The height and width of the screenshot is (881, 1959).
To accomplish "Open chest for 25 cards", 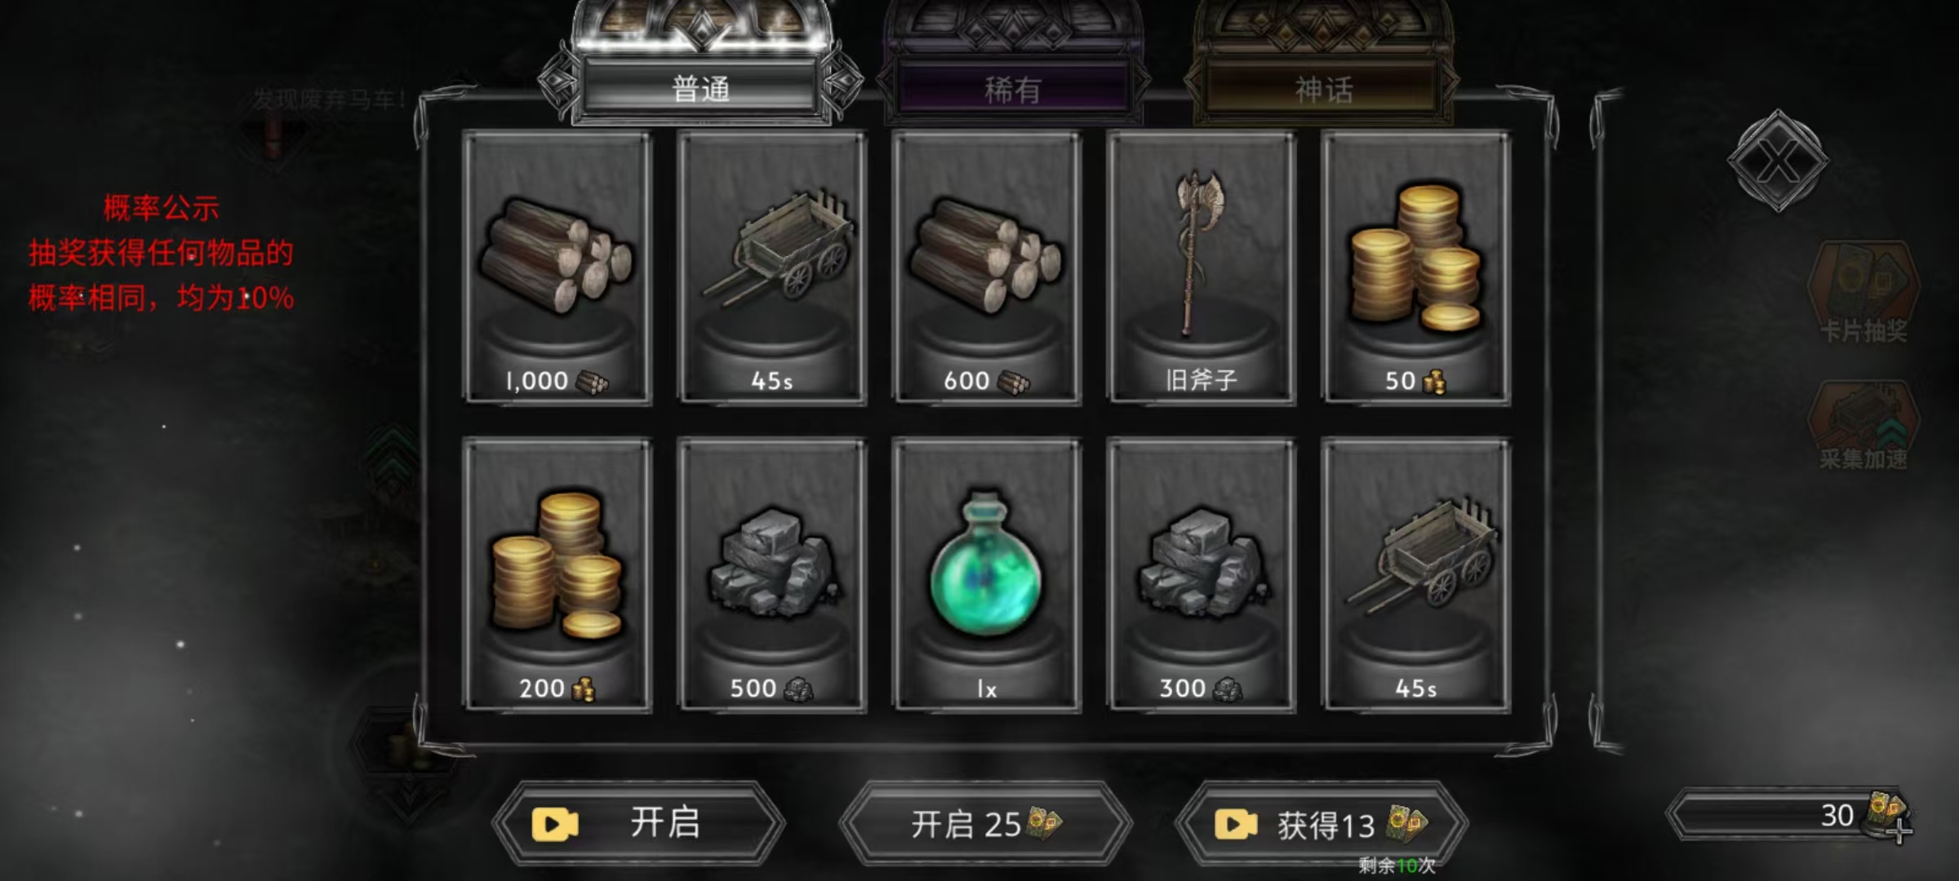I will point(986,823).
